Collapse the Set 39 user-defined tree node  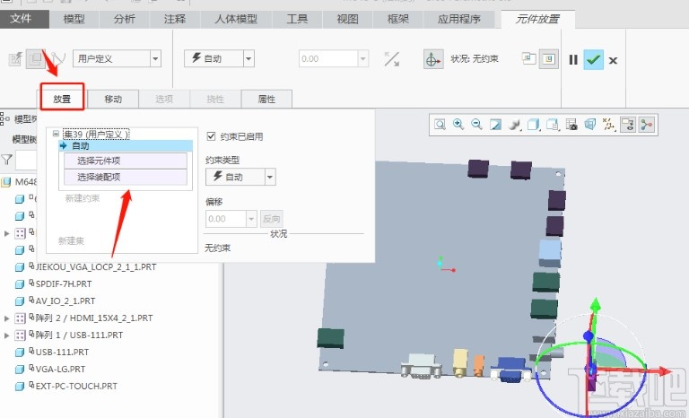coord(56,134)
